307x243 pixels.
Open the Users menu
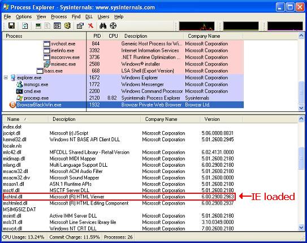[103, 16]
